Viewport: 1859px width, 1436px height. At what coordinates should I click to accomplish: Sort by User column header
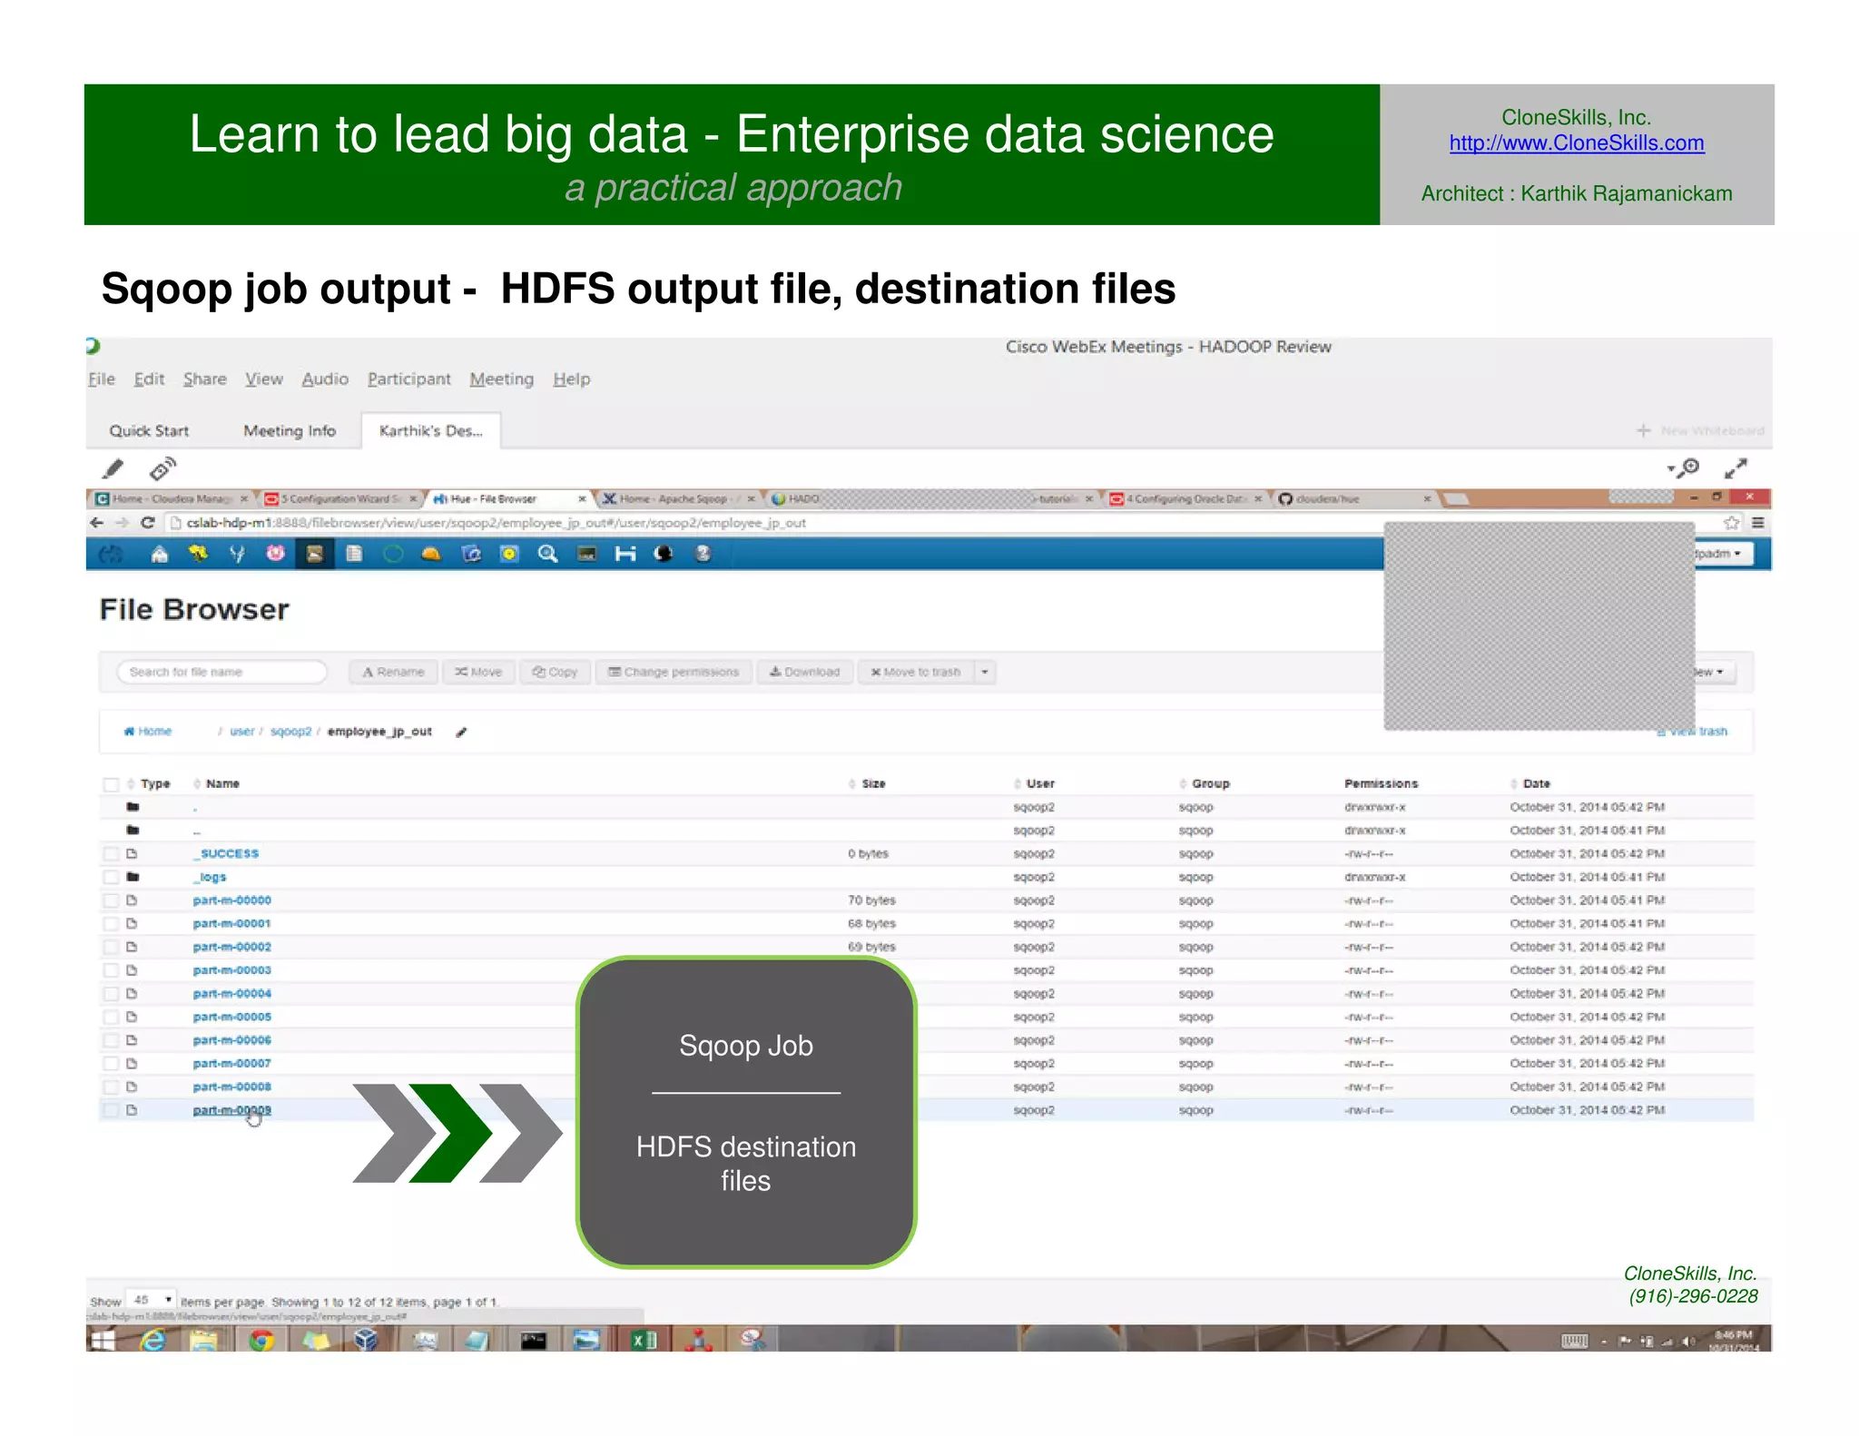coord(1040,784)
